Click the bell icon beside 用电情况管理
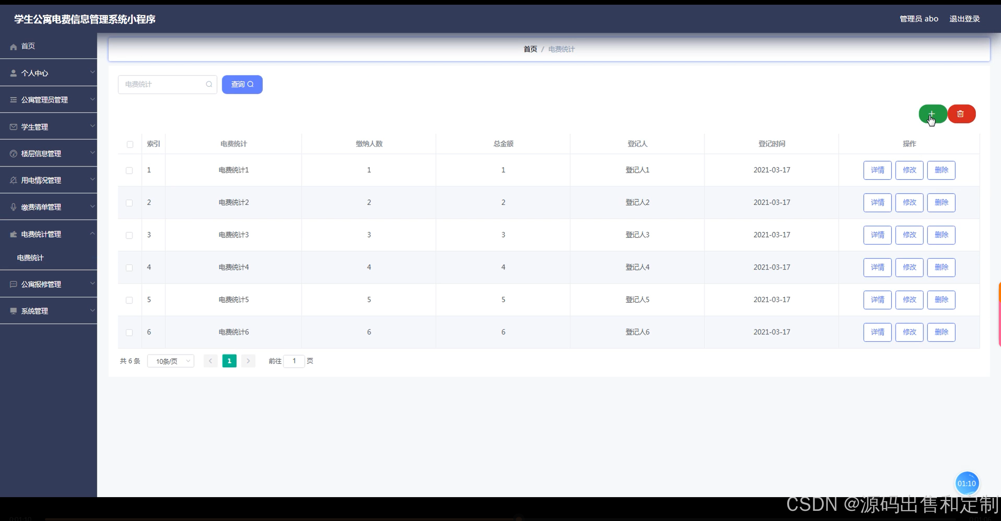Screen dimensions: 1001x521 pyautogui.click(x=13, y=180)
